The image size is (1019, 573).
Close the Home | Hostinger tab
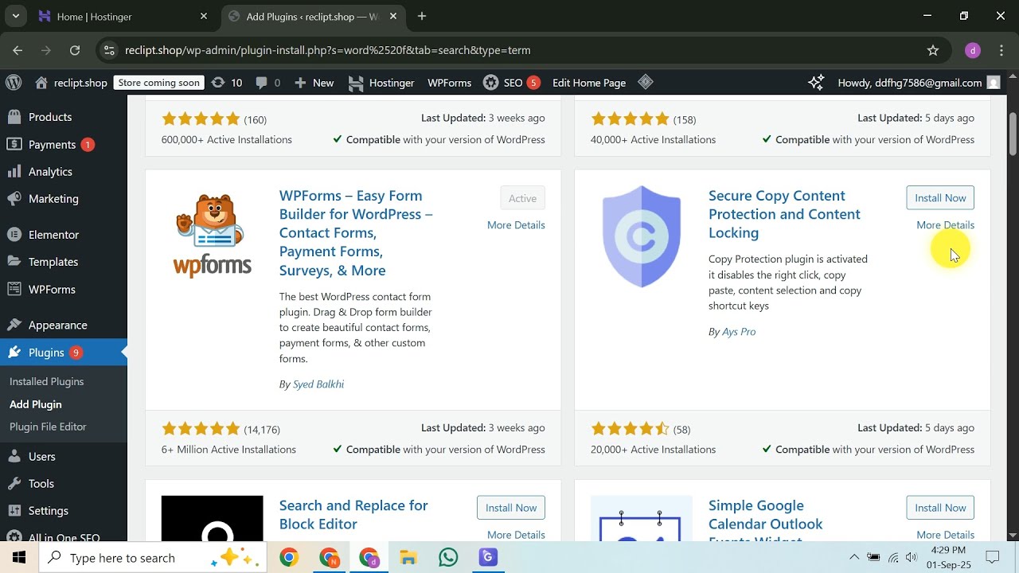204,16
